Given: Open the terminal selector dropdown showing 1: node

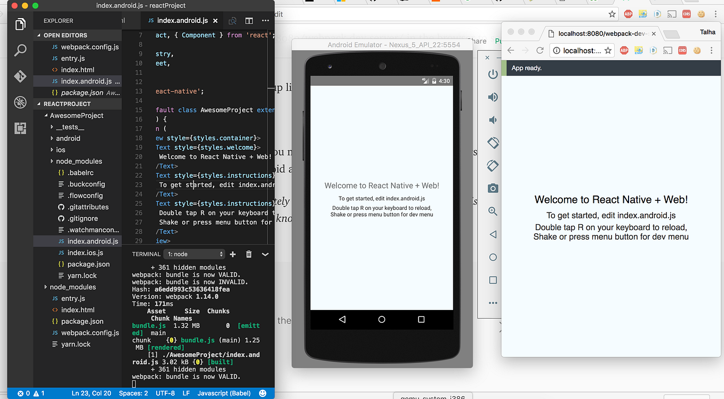Looking at the screenshot, I should (x=194, y=254).
